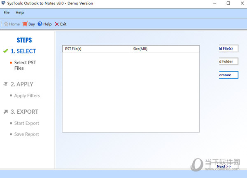
Task: Click the arrow icon beside EXPORT
Action: coord(6,112)
